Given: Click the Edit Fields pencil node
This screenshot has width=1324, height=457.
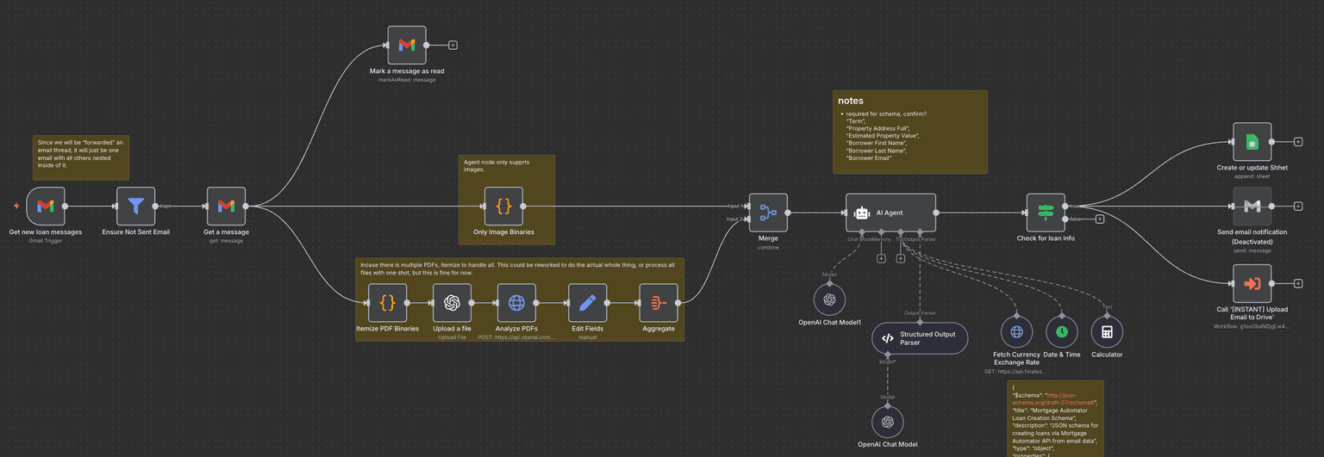Looking at the screenshot, I should click(x=588, y=303).
